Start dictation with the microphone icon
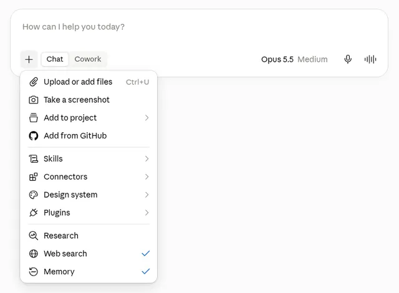Screen dimensions: 399x293 coord(348,59)
